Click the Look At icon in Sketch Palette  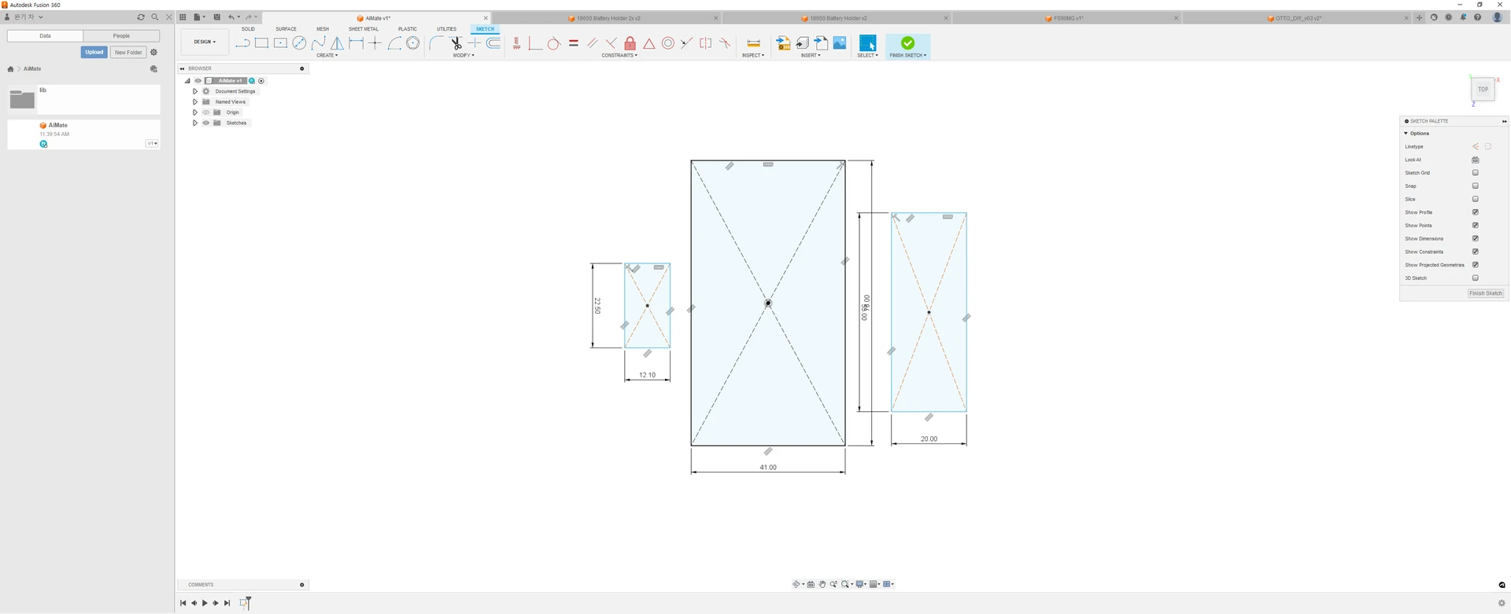[x=1476, y=160]
